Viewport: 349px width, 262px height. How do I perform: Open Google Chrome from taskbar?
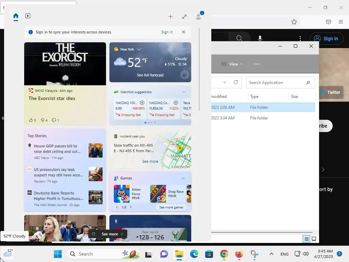tap(224, 254)
